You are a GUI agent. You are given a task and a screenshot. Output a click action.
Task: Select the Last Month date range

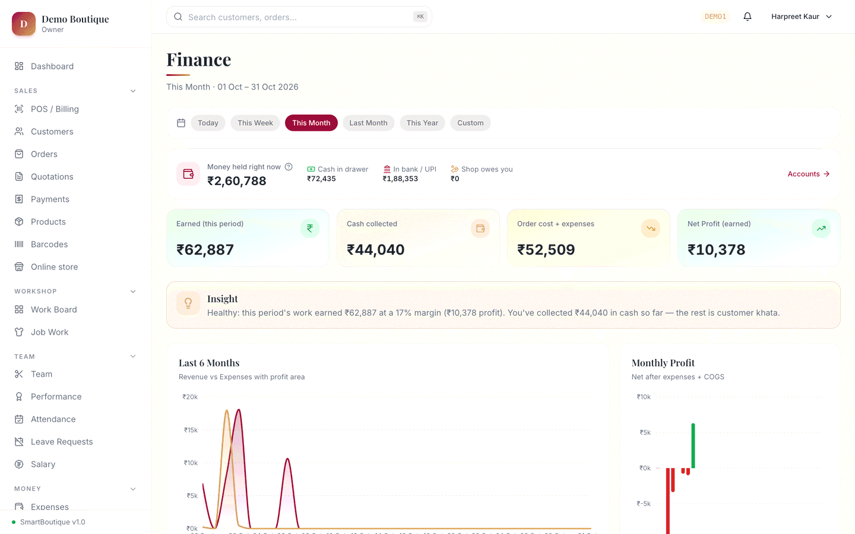pyautogui.click(x=368, y=123)
